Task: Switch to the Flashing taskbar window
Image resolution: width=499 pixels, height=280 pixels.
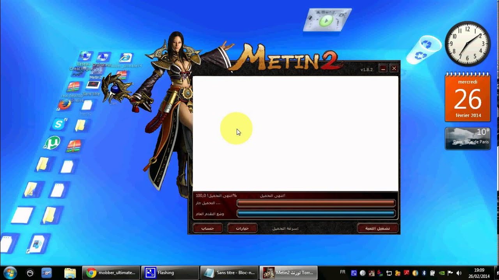Action: click(170, 273)
